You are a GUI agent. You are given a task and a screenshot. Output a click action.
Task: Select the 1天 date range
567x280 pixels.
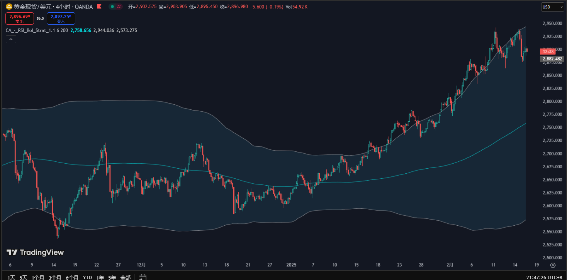12,277
